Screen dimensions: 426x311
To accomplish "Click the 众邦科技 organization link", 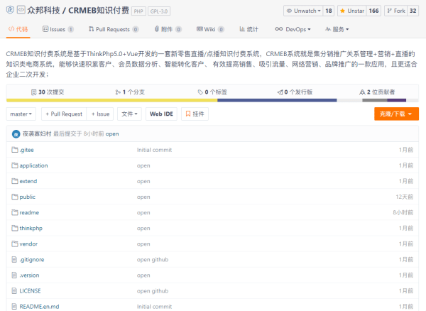I will pos(43,11).
